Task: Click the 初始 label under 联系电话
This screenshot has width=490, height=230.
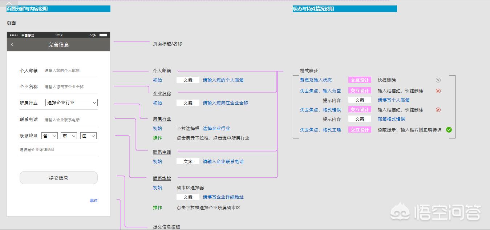Action: click(x=157, y=162)
